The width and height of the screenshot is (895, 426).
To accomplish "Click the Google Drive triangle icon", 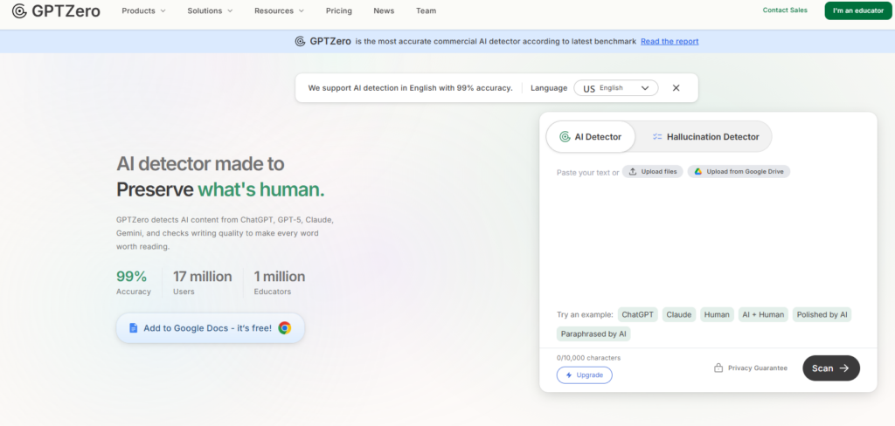I will 698,172.
